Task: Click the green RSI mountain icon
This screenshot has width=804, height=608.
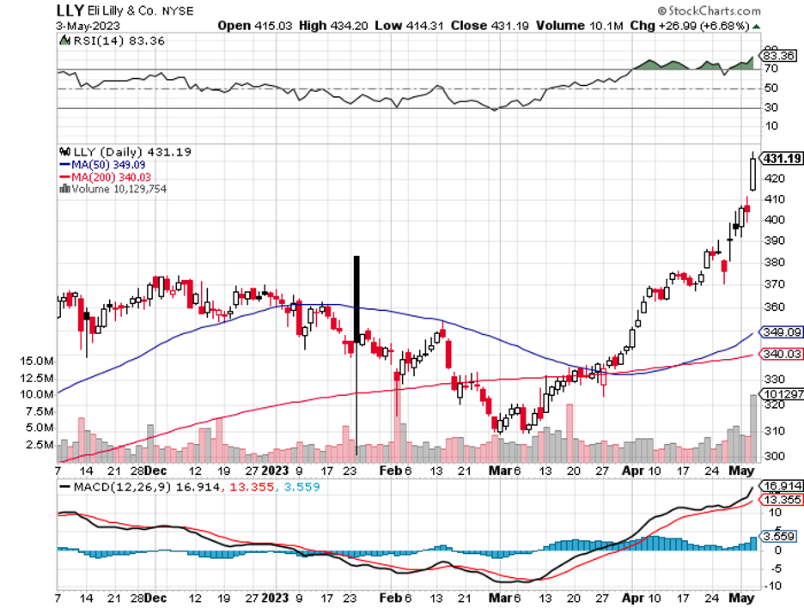Action: pyautogui.click(x=64, y=40)
